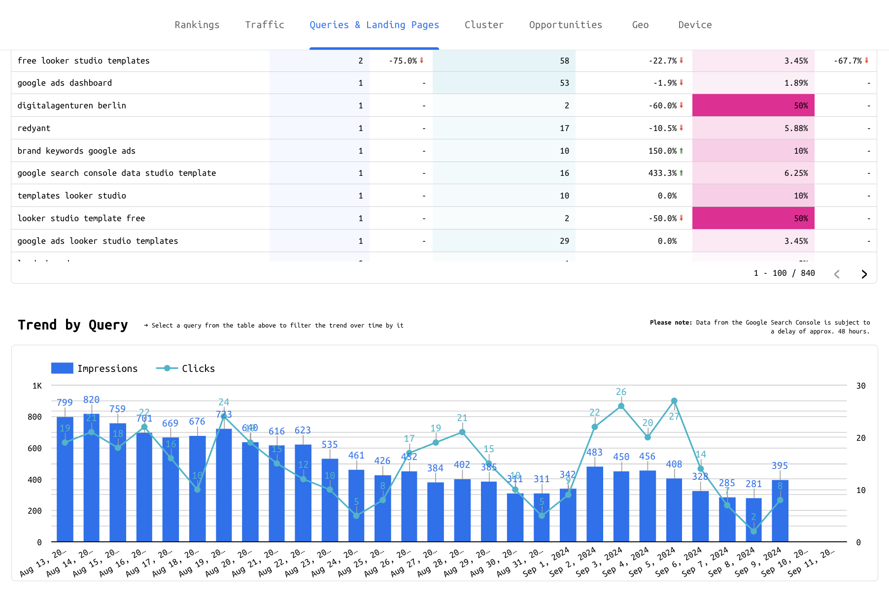Click the 433.3% impressions change cell
Image resolution: width=889 pixels, height=593 pixels.
pos(634,173)
